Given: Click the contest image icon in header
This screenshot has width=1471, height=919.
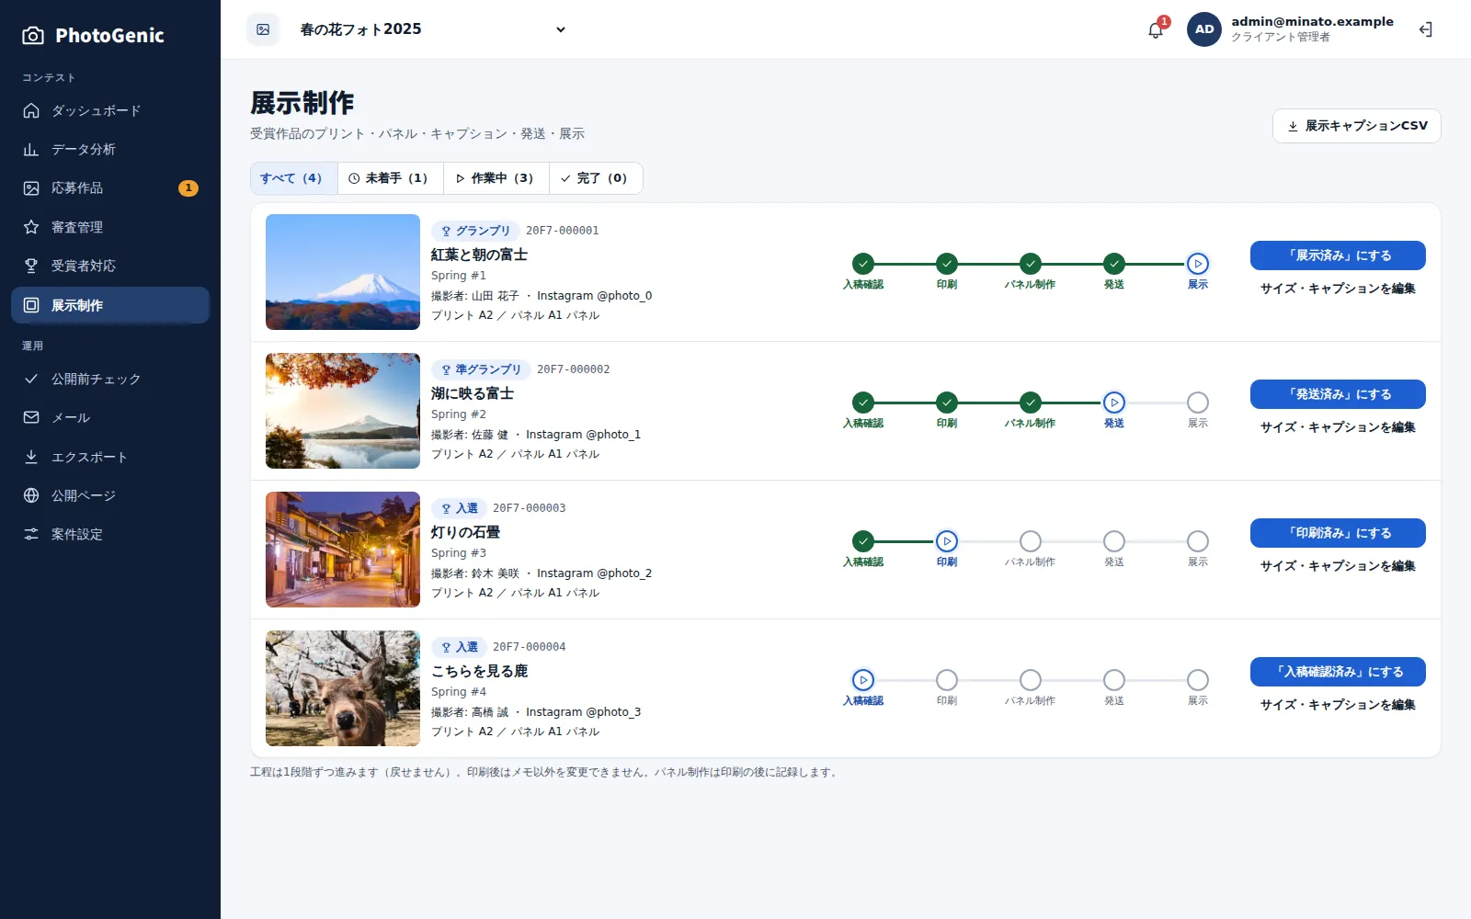Looking at the screenshot, I should (263, 29).
